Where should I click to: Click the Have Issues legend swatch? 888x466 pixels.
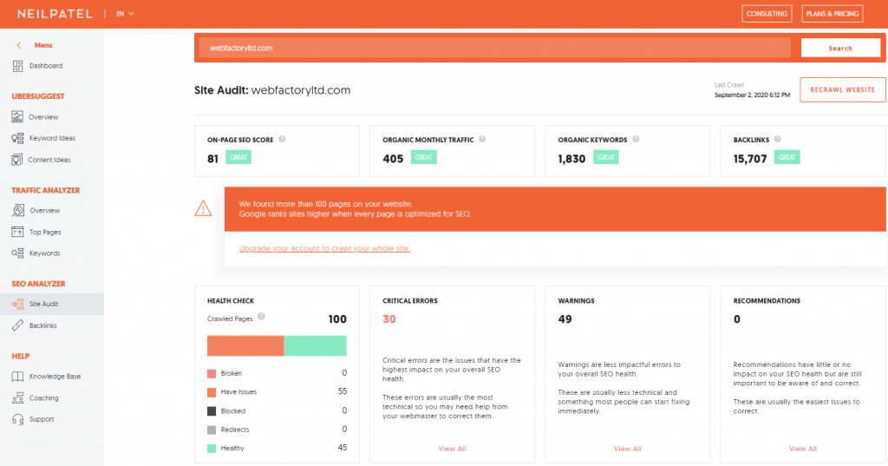(x=212, y=392)
